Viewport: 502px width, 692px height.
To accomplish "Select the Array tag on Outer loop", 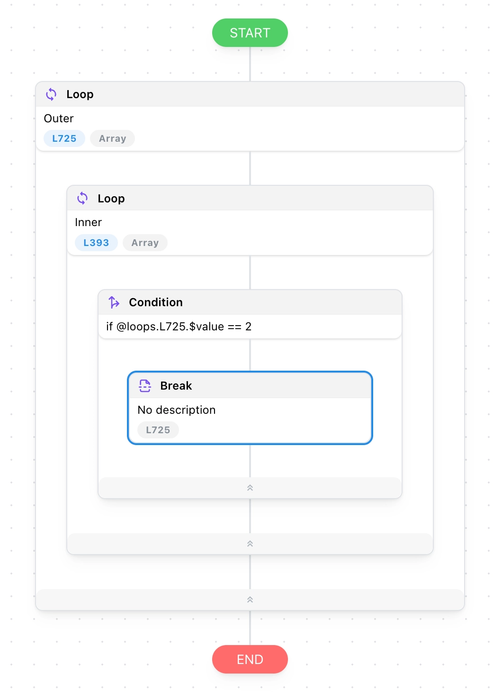I will pyautogui.click(x=113, y=138).
